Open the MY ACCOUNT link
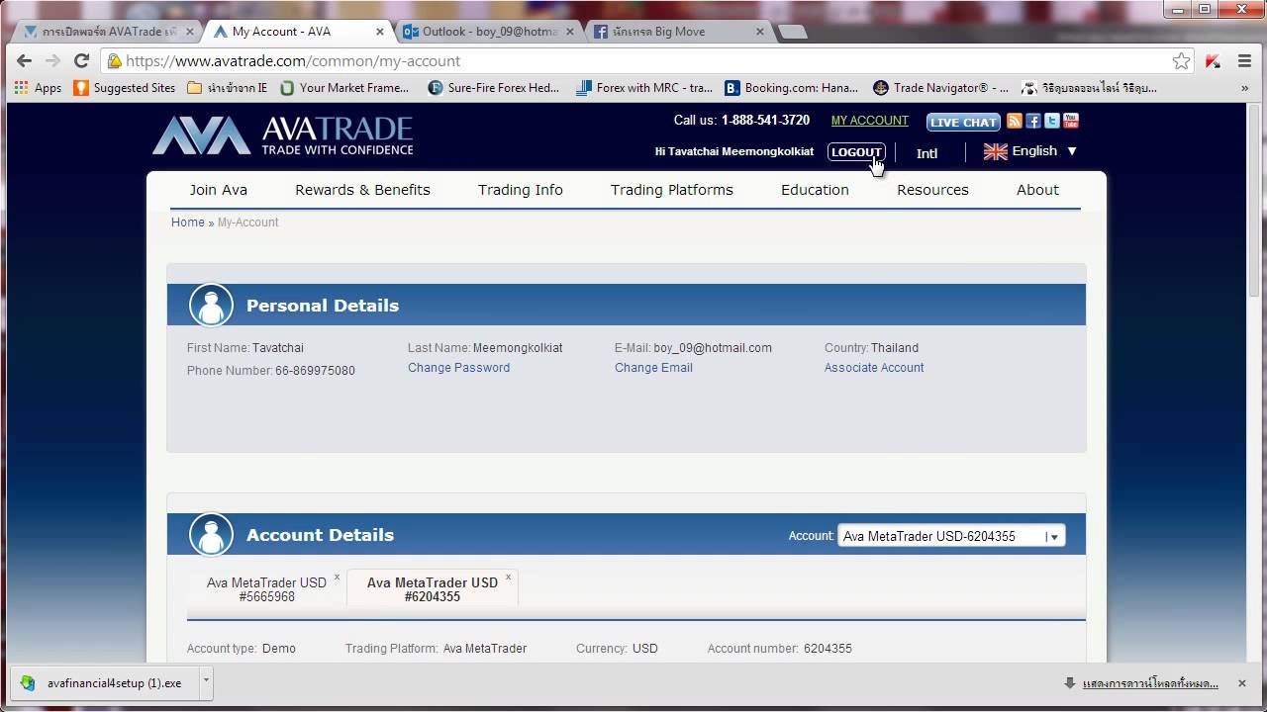Image resolution: width=1267 pixels, height=712 pixels. (869, 121)
